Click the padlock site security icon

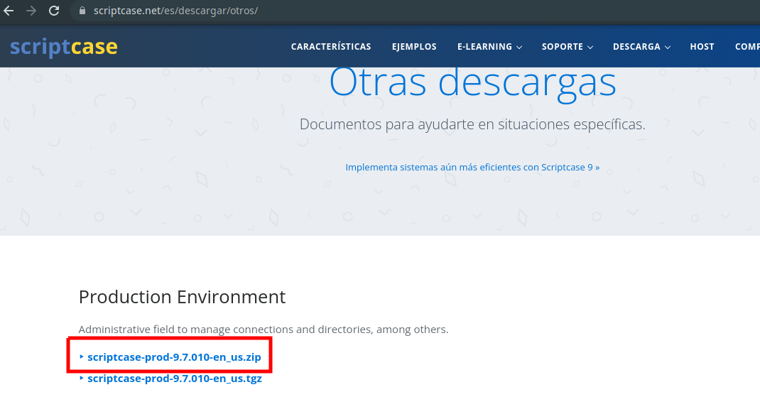(82, 11)
